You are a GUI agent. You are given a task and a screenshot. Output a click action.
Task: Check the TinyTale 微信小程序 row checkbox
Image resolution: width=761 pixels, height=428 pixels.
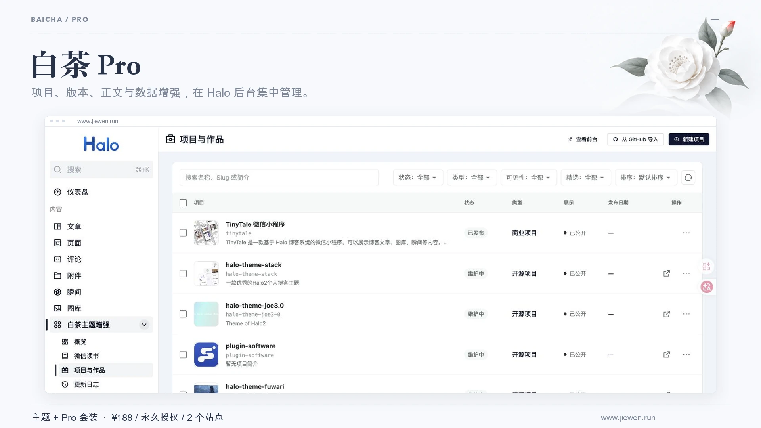click(183, 233)
